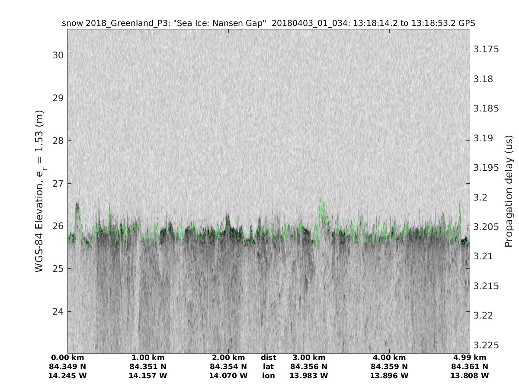
Task: Click the 'lat' axis legend text
Action: coord(269,367)
